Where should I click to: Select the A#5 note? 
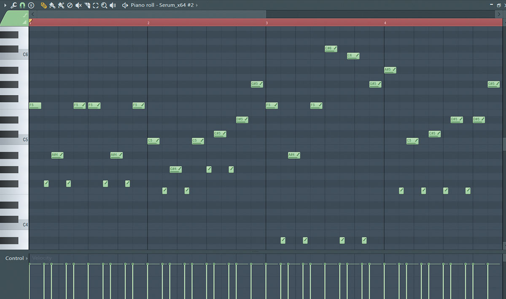tap(390, 70)
